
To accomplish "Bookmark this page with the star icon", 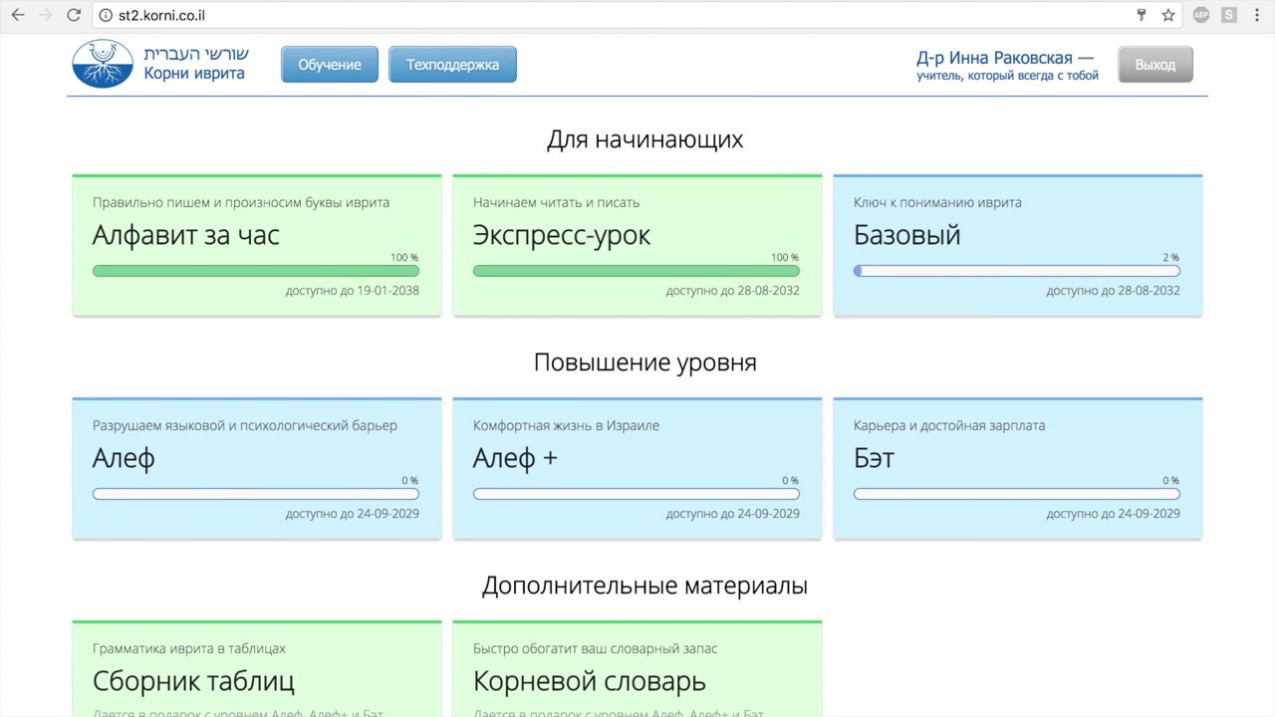I will 1168,15.
